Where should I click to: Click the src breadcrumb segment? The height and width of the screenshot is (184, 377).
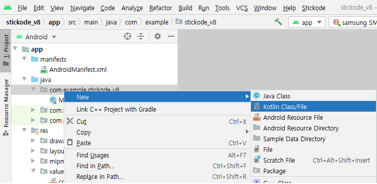point(72,22)
